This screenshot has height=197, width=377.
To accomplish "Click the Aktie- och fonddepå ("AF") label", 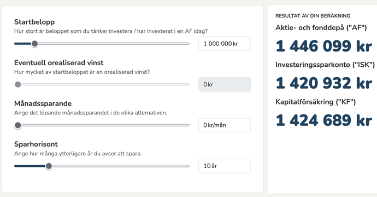I will pyautogui.click(x=321, y=28).
